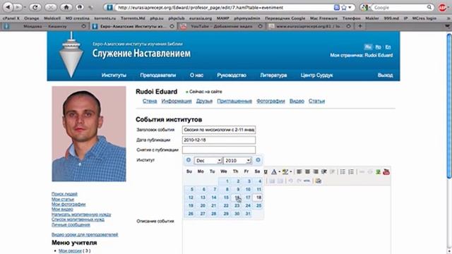Expand the bookmarks bar overflow chevron
Image resolution: width=452 pixels, height=254 pixels.
[x=448, y=18]
